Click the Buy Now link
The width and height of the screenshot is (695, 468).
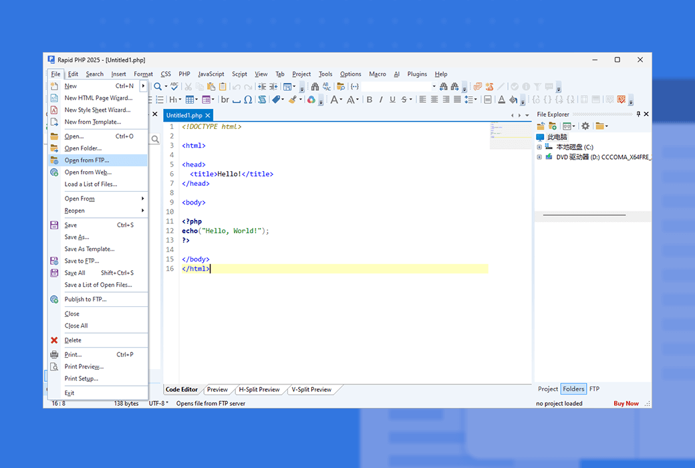coord(626,403)
